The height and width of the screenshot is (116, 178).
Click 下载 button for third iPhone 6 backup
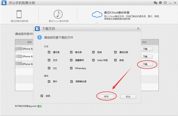pos(147,64)
